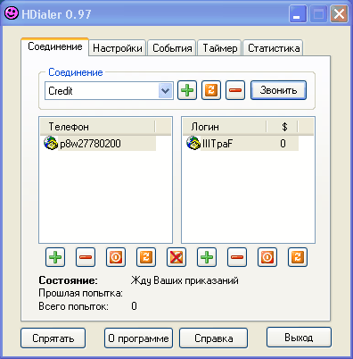
Task: Add a new connection with green plus
Action: click(187, 90)
